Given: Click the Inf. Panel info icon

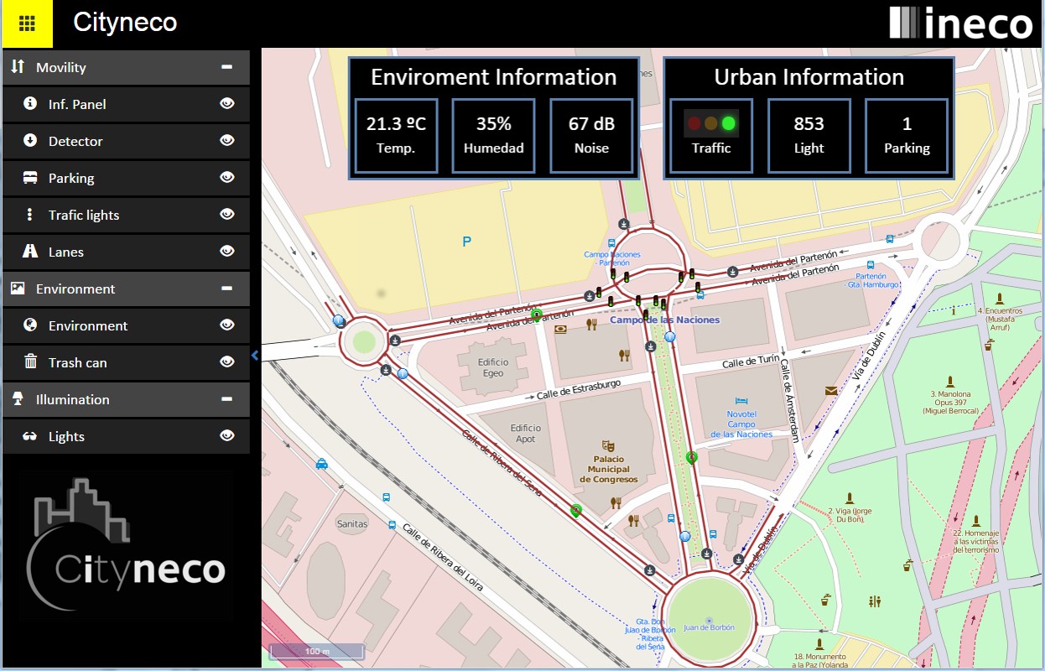Looking at the screenshot, I should pos(30,104).
